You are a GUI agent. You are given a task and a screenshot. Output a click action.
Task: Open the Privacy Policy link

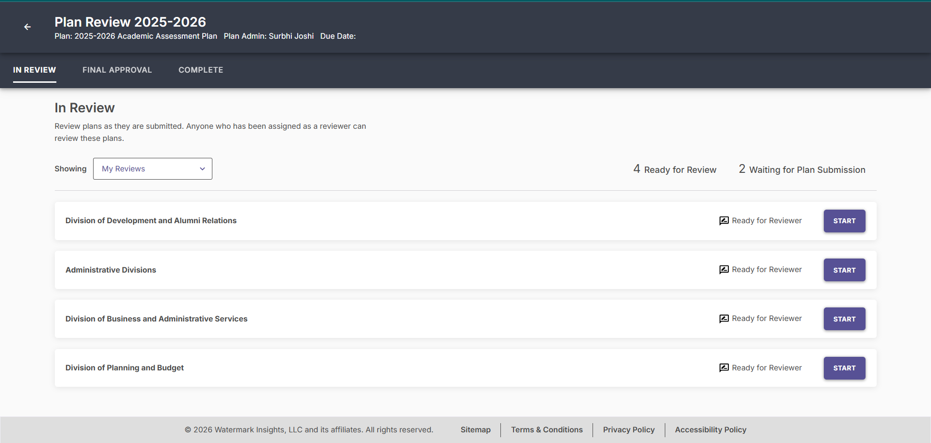pos(629,429)
